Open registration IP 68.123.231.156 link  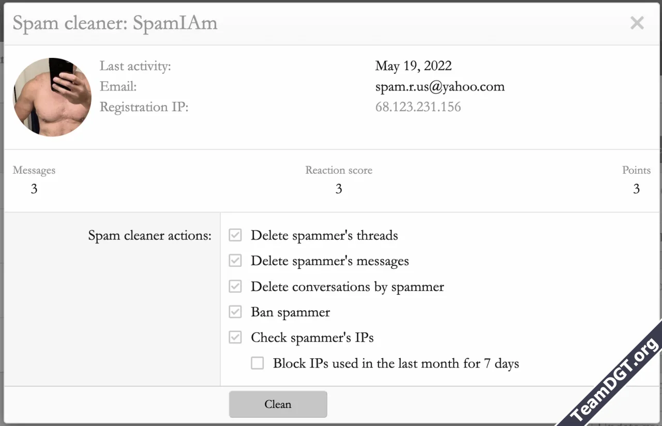pos(418,107)
